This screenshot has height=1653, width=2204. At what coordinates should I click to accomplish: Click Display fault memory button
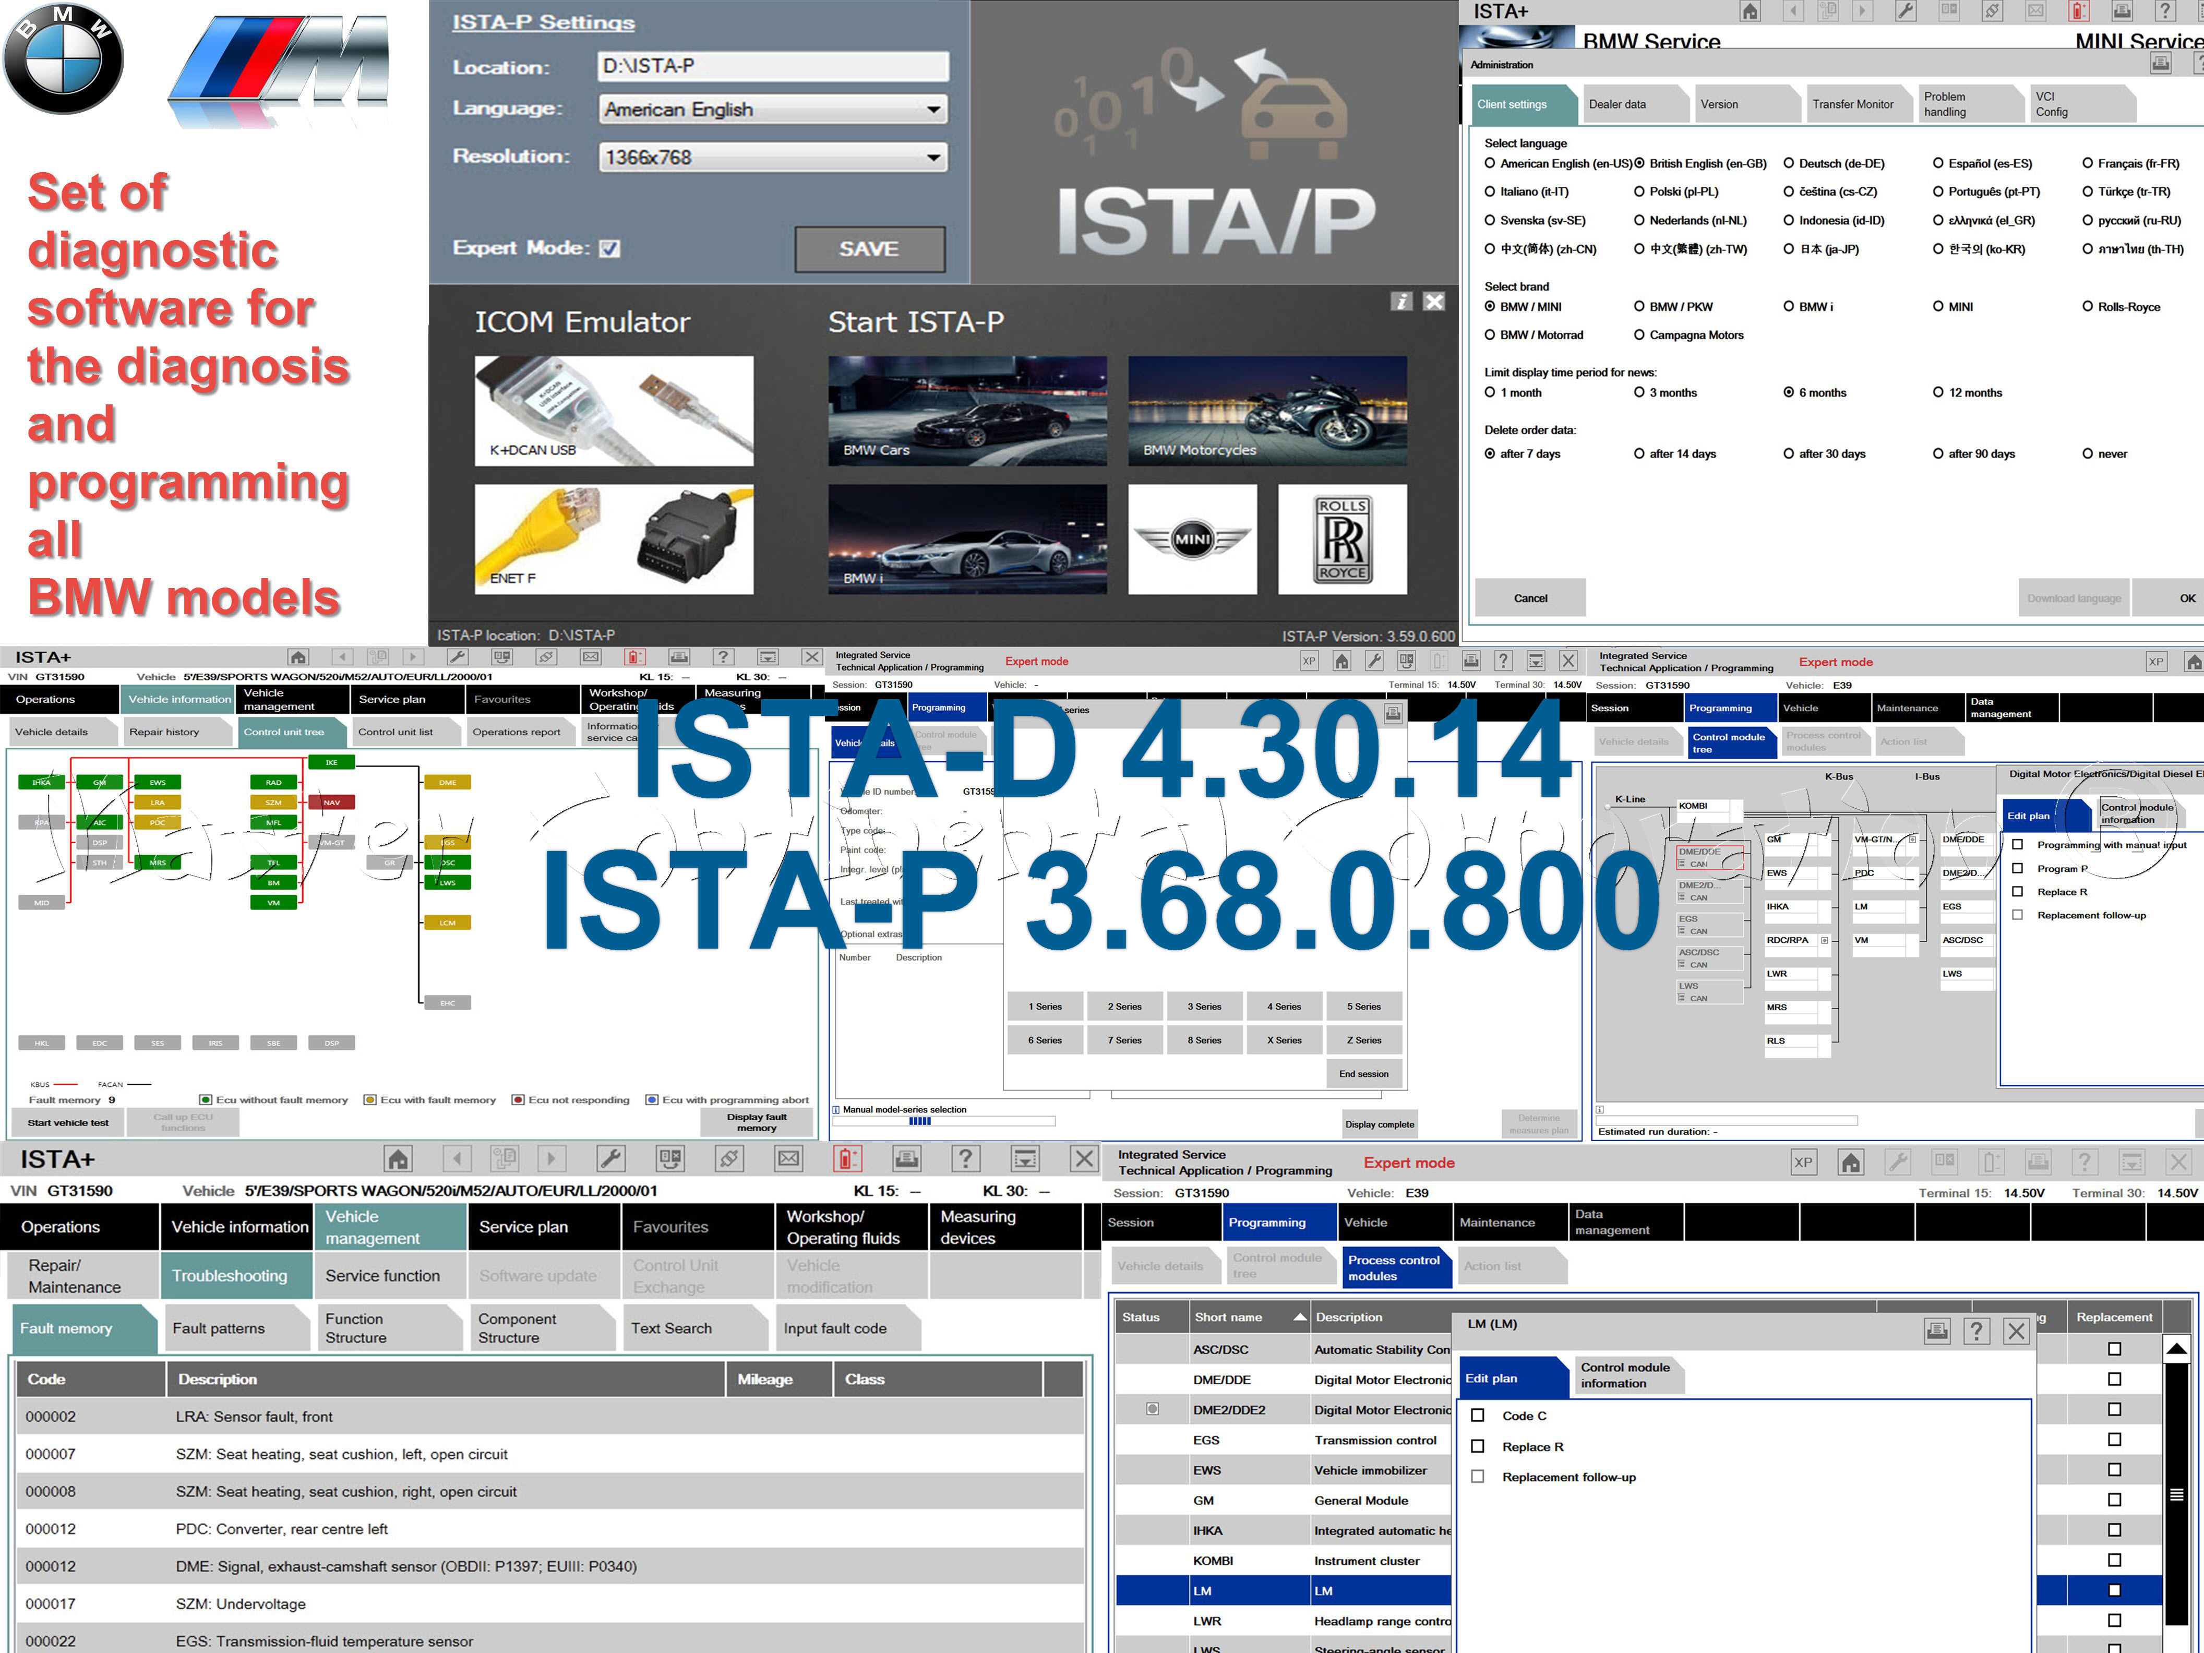coord(756,1122)
